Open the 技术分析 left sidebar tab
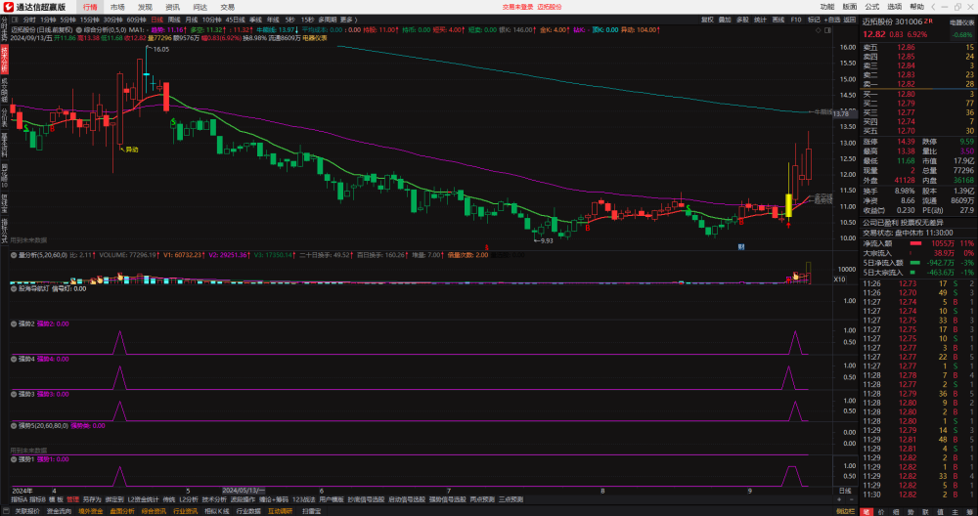The width and height of the screenshot is (978, 516). (4, 60)
